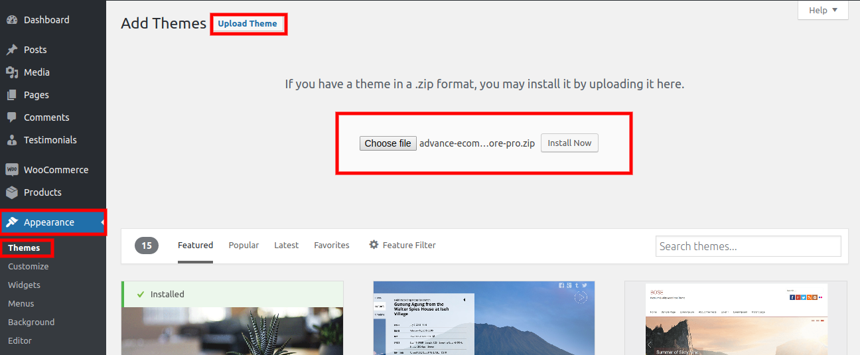Open the Favorites themes tab
This screenshot has height=355, width=860.
point(331,245)
